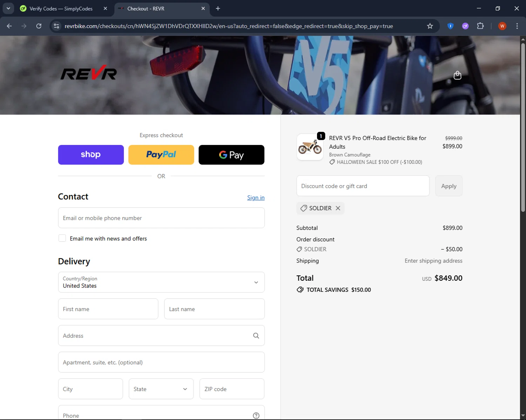Click the SOLDIER order discount label
The width and height of the screenshot is (526, 420).
pyautogui.click(x=315, y=249)
